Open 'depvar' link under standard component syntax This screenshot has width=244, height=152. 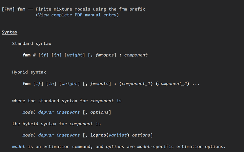click(x=46, y=112)
